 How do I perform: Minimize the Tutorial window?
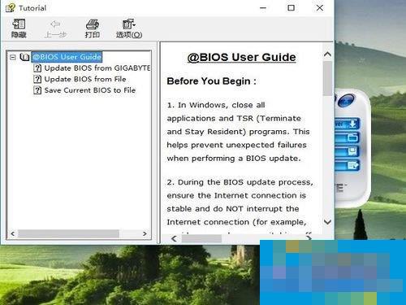click(263, 8)
